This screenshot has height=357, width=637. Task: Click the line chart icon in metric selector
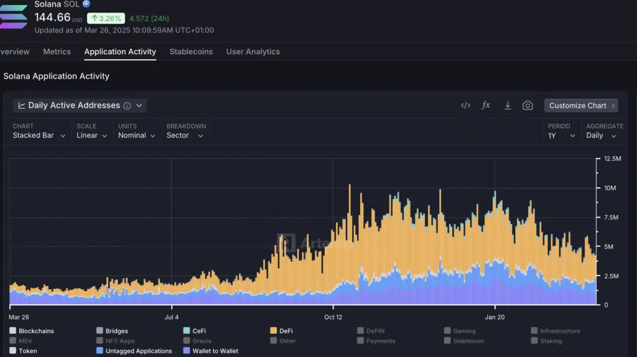(22, 106)
